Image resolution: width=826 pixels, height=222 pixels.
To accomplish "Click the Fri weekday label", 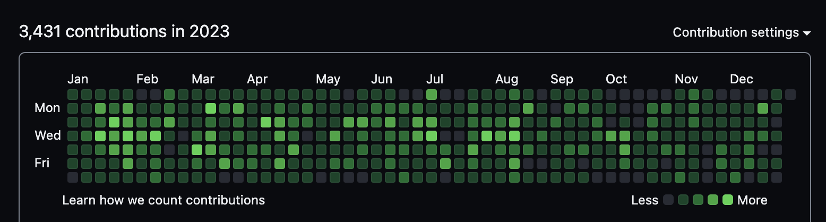I will coord(42,163).
